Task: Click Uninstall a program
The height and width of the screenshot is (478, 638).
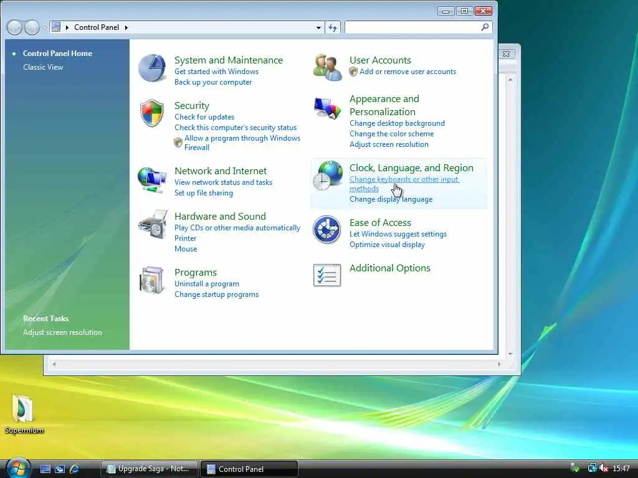Action: (207, 284)
